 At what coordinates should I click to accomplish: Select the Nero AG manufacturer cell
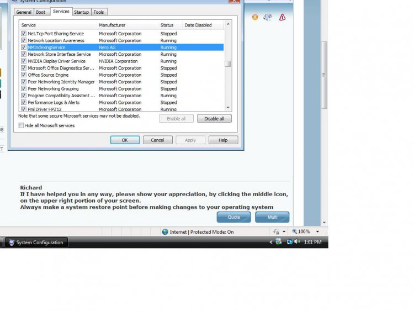[107, 48]
